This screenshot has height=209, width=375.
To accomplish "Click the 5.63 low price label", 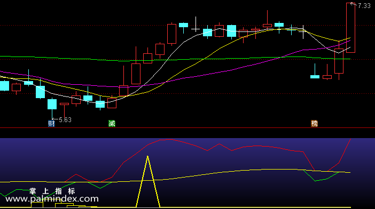I will coord(65,120).
